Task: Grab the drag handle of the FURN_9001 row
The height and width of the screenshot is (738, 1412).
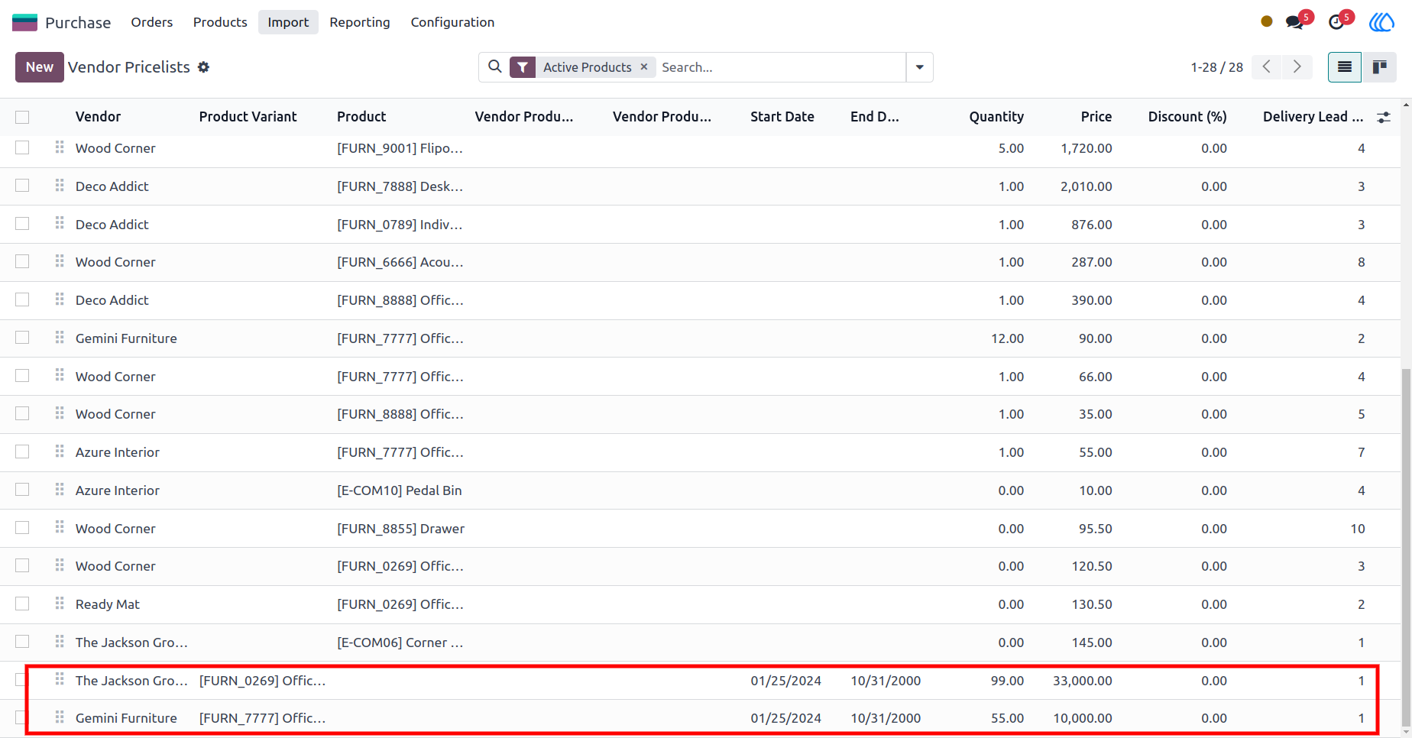Action: coord(60,147)
